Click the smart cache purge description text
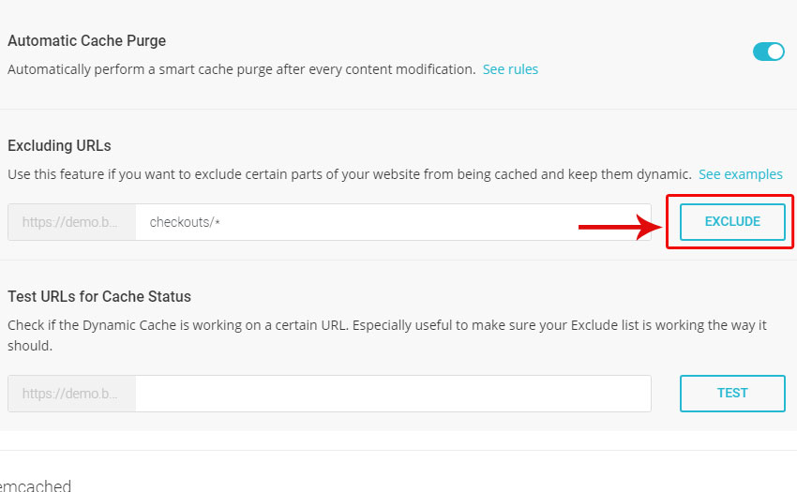The height and width of the screenshot is (492, 797). coord(241,69)
